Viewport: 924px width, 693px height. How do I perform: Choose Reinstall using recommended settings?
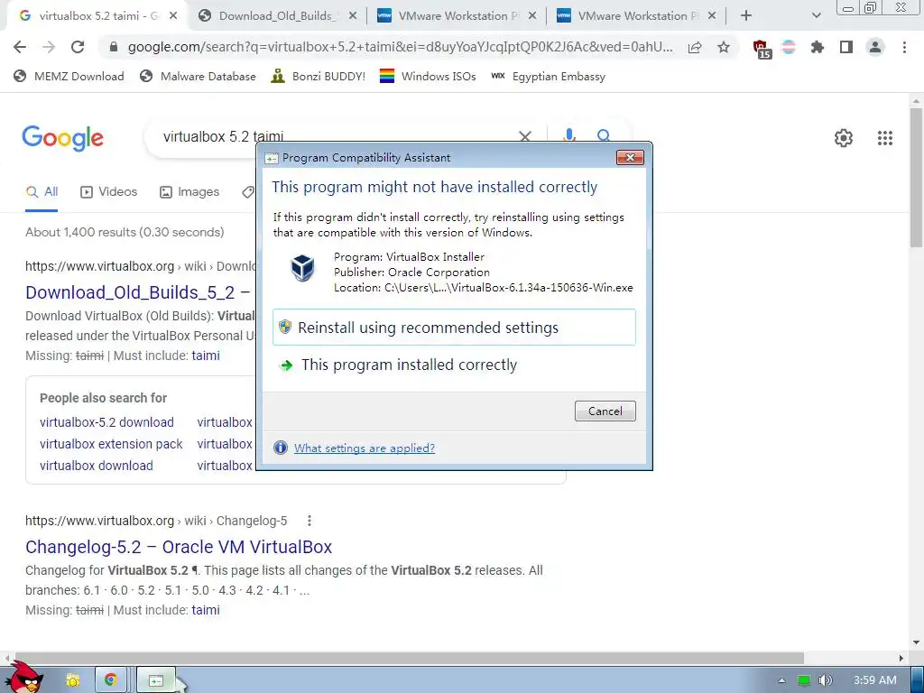(x=455, y=327)
